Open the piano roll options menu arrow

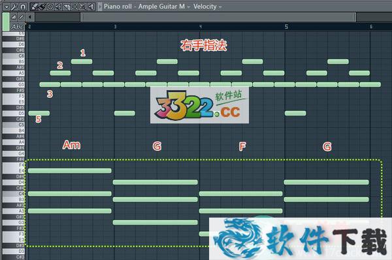point(7,7)
